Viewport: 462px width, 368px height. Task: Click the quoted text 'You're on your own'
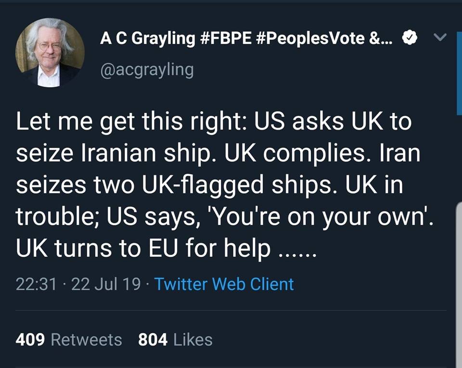click(x=319, y=218)
